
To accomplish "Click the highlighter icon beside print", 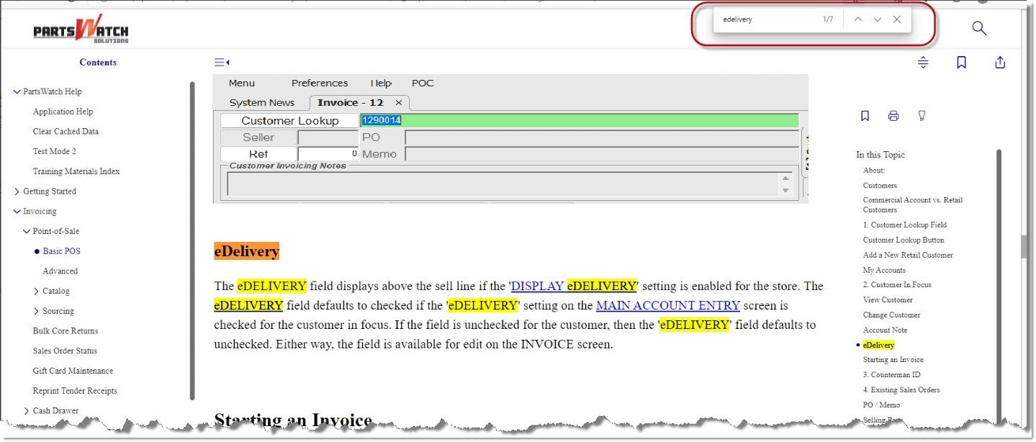I will 922,116.
